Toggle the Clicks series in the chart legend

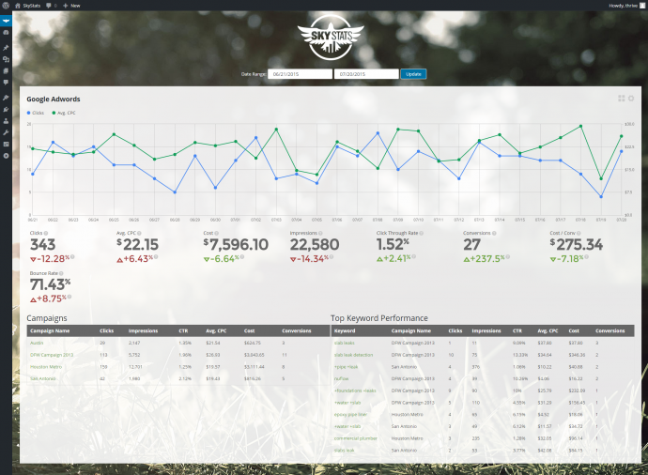click(36, 113)
